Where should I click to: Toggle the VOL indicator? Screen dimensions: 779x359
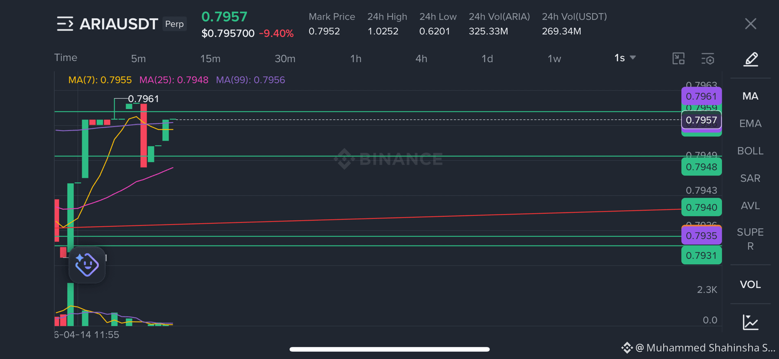click(750, 284)
